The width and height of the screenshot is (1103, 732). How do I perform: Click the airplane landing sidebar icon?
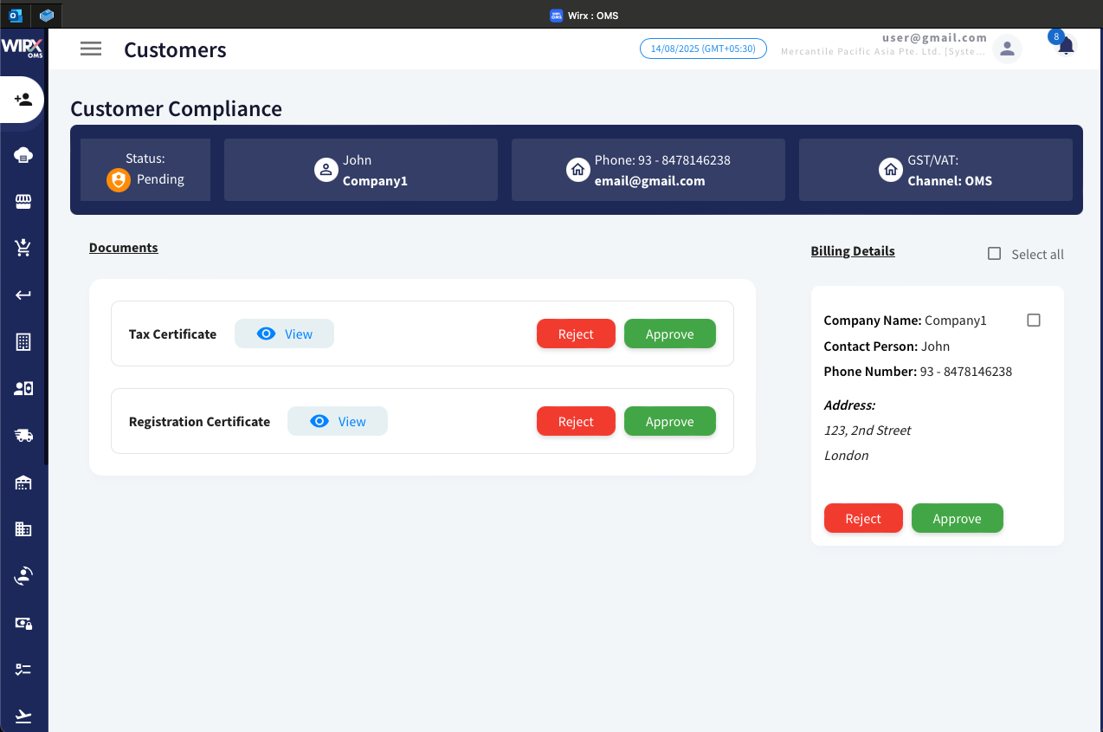click(x=23, y=716)
